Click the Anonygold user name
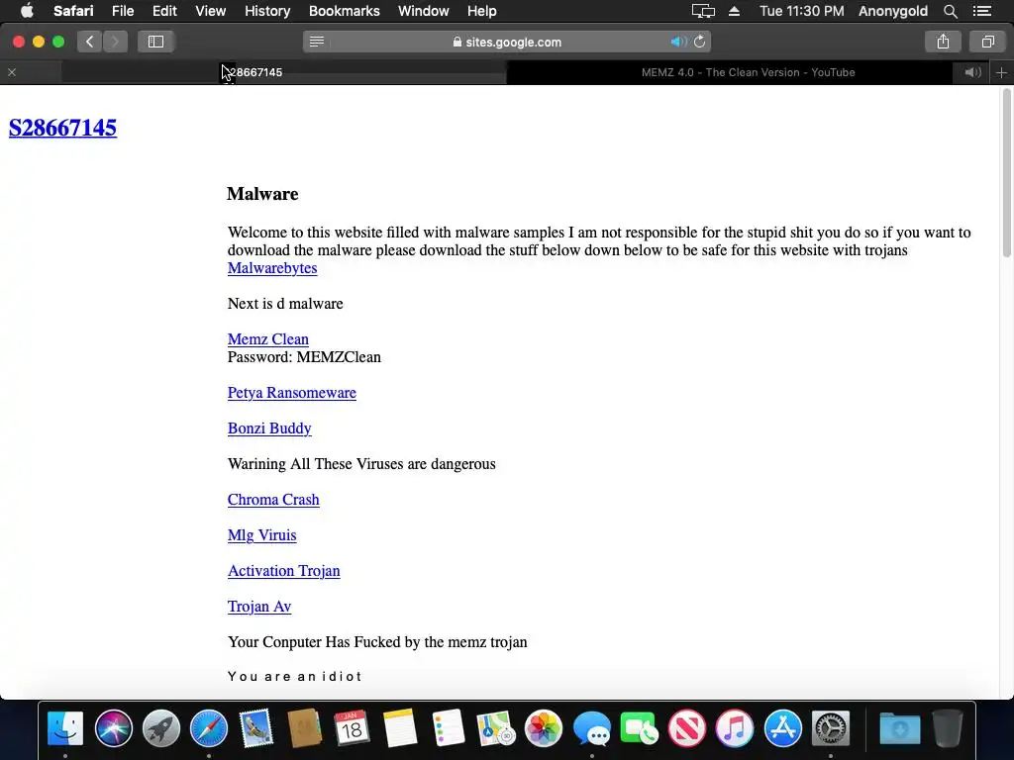 coord(893,11)
